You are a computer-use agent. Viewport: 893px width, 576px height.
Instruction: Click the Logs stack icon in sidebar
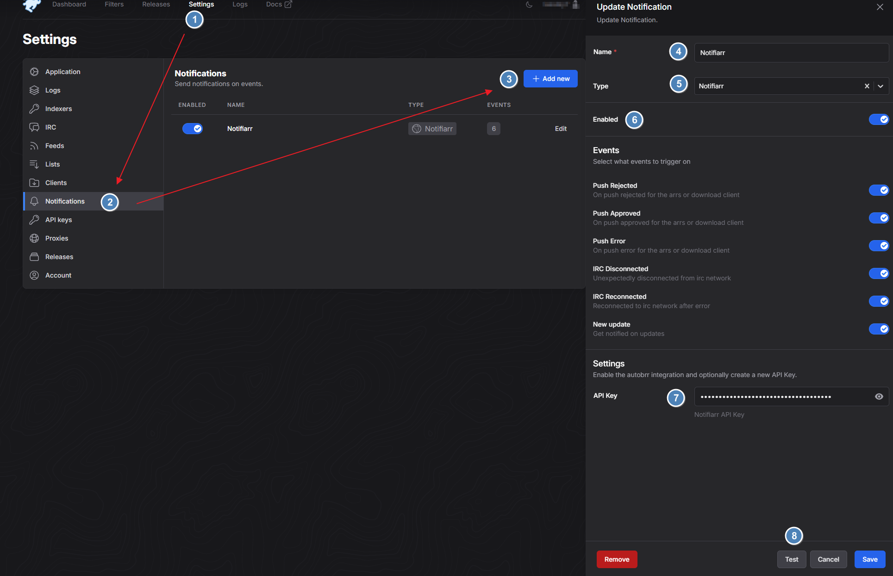pos(34,90)
